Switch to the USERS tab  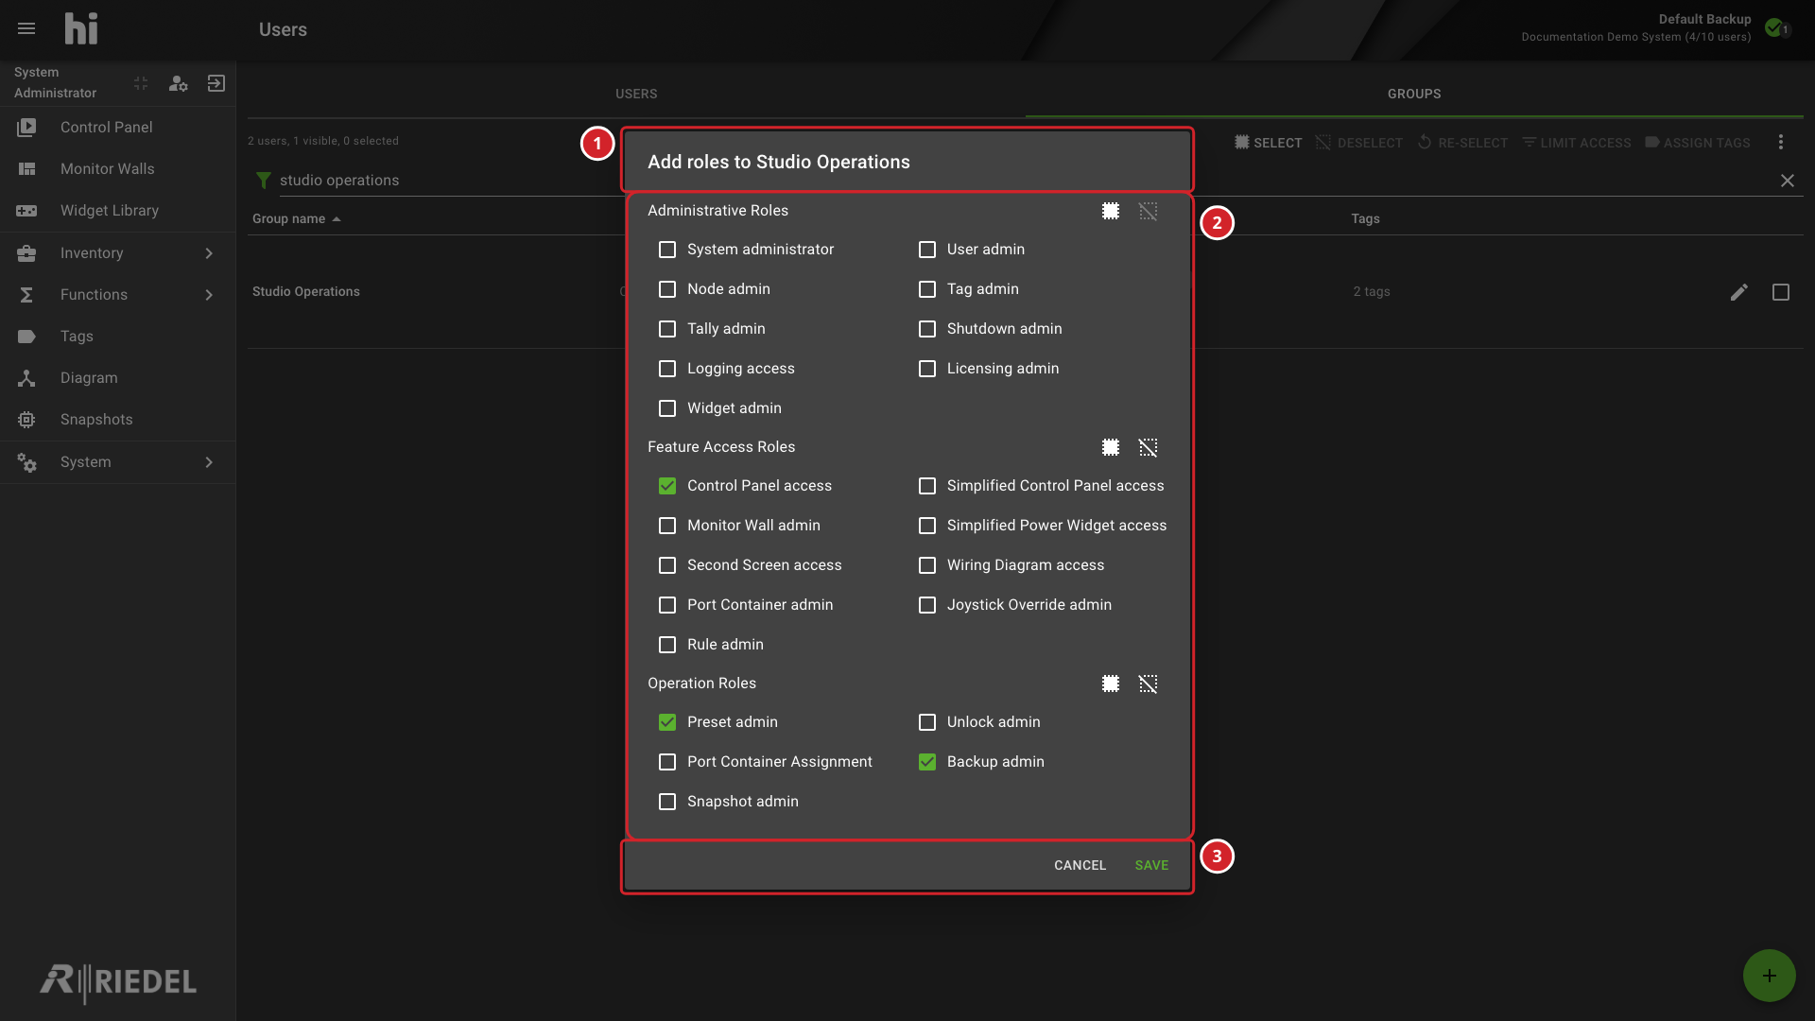tap(636, 94)
